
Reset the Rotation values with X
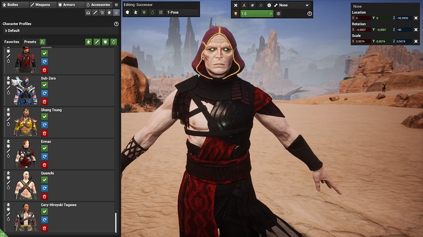point(416,29)
